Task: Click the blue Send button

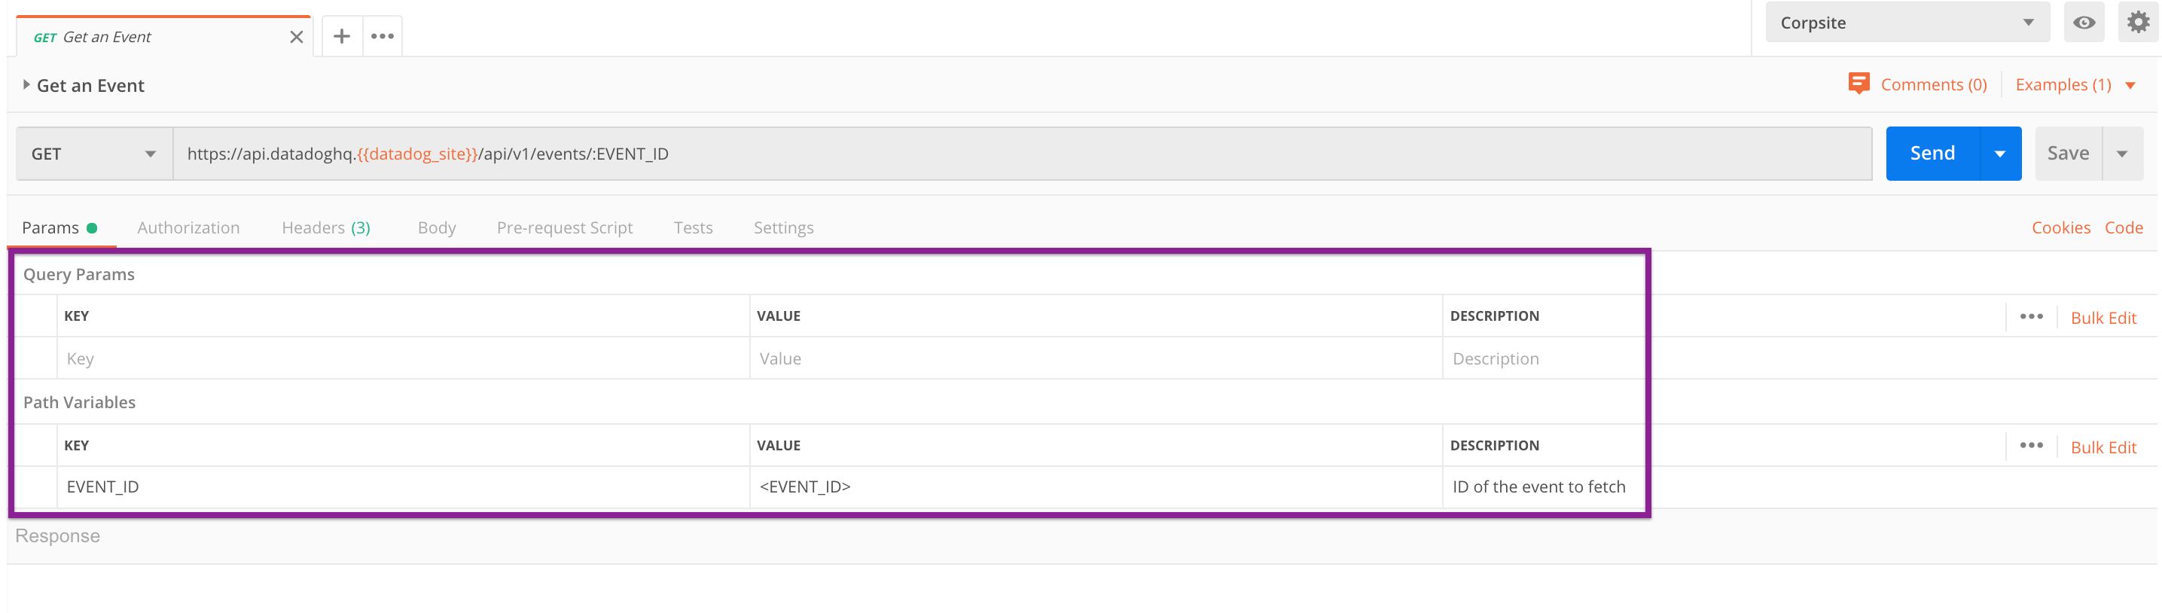Action: [1932, 154]
